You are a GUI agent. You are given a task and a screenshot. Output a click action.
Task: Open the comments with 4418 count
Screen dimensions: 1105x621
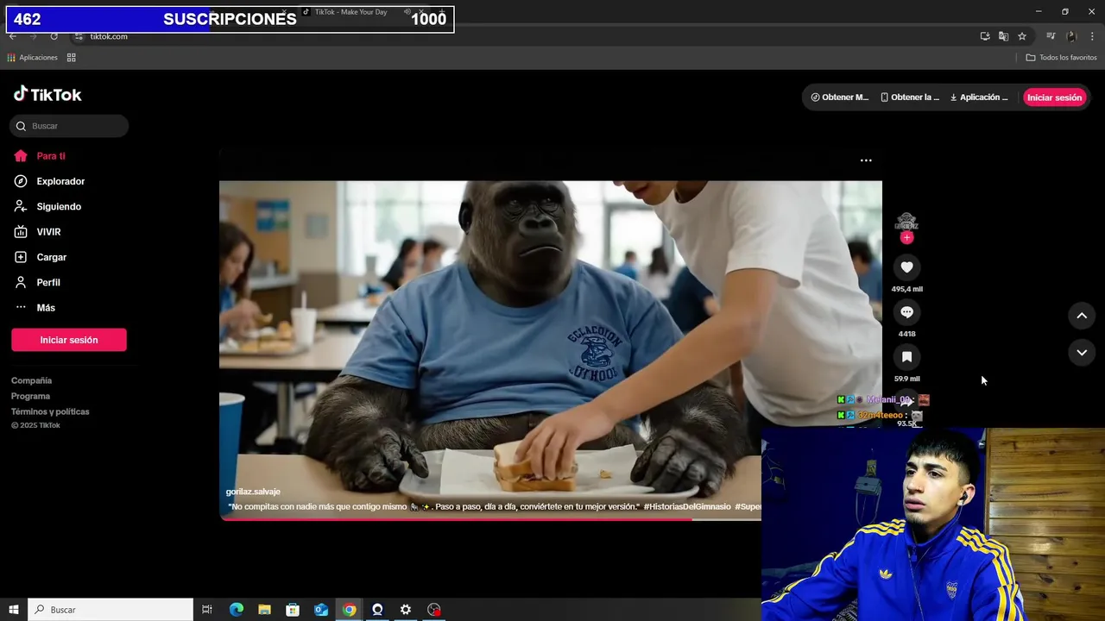(x=906, y=312)
